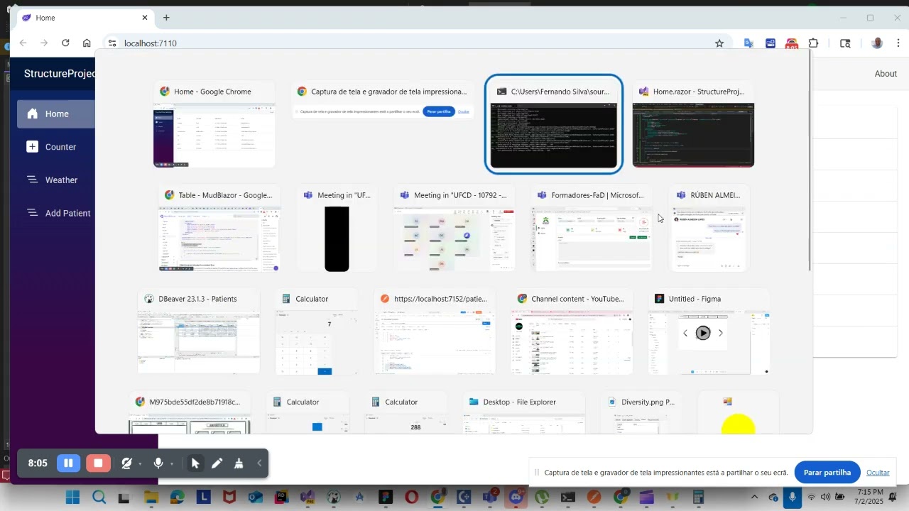Viewport: 909px width, 511px height.
Task: Close the Home browser tab
Action: (x=145, y=18)
